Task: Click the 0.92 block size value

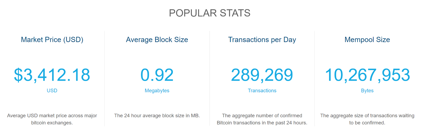Action: pyautogui.click(x=157, y=75)
